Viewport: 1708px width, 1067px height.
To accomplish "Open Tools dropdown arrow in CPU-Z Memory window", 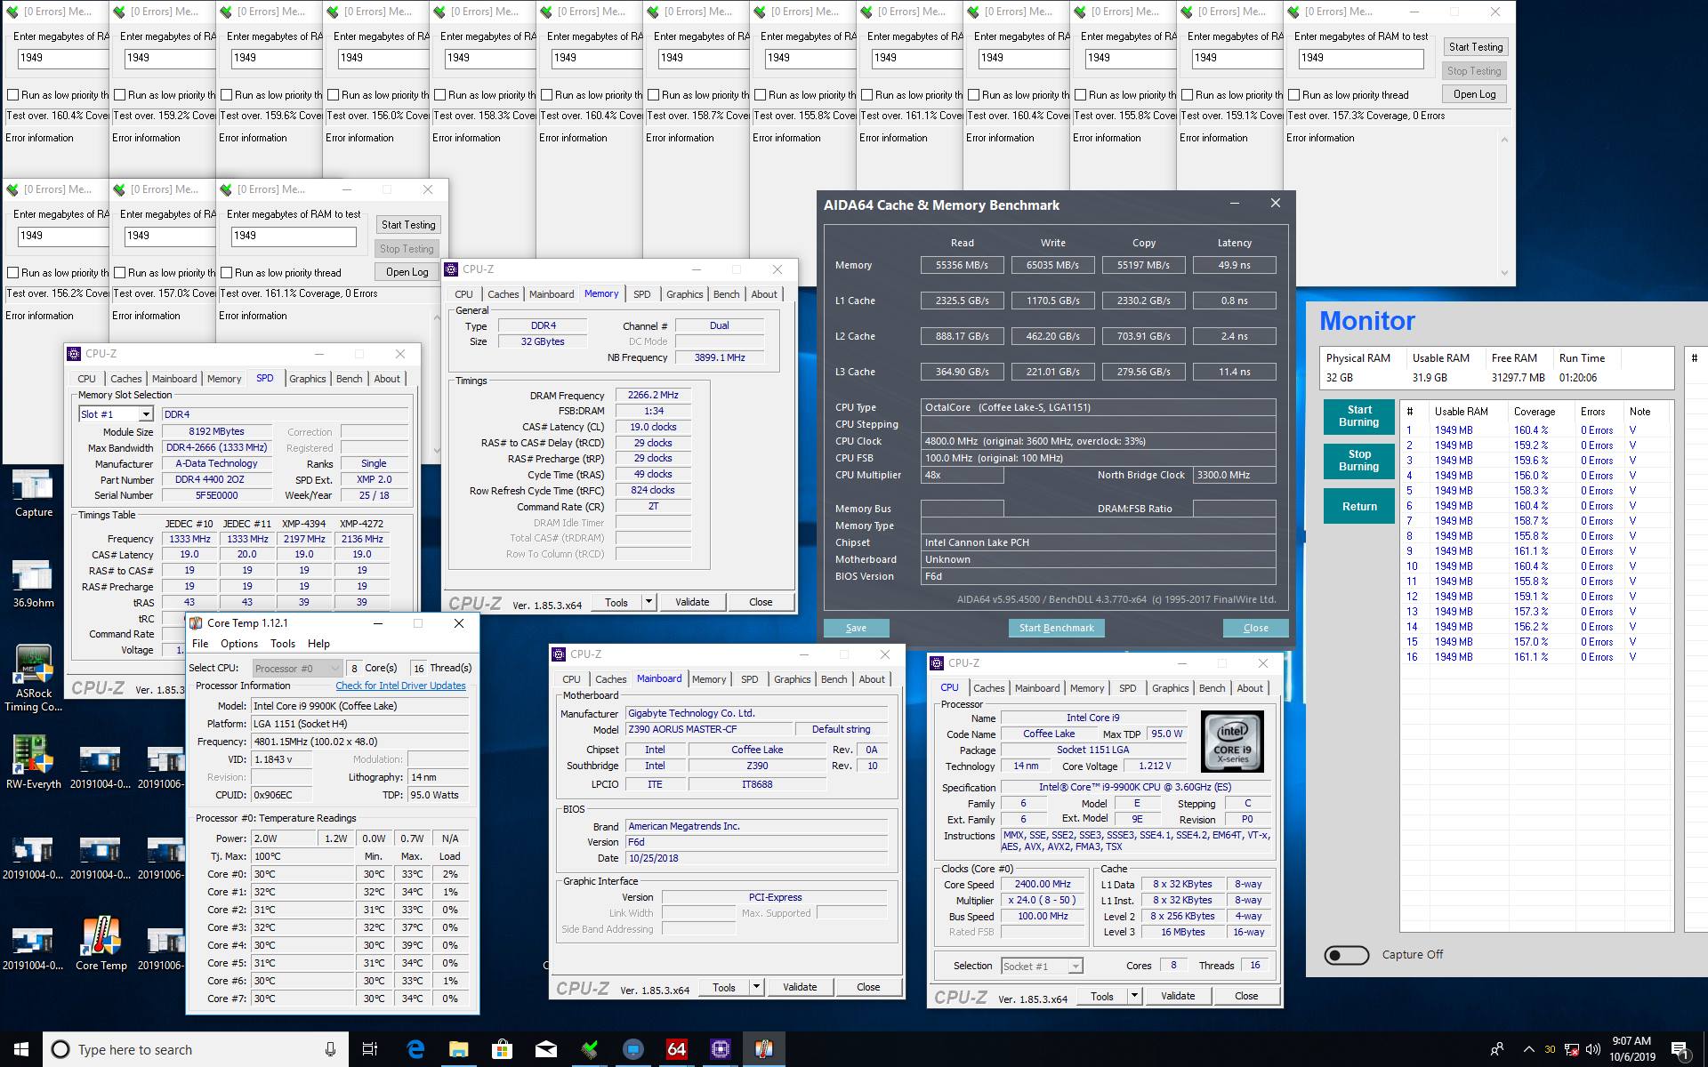I will [649, 602].
